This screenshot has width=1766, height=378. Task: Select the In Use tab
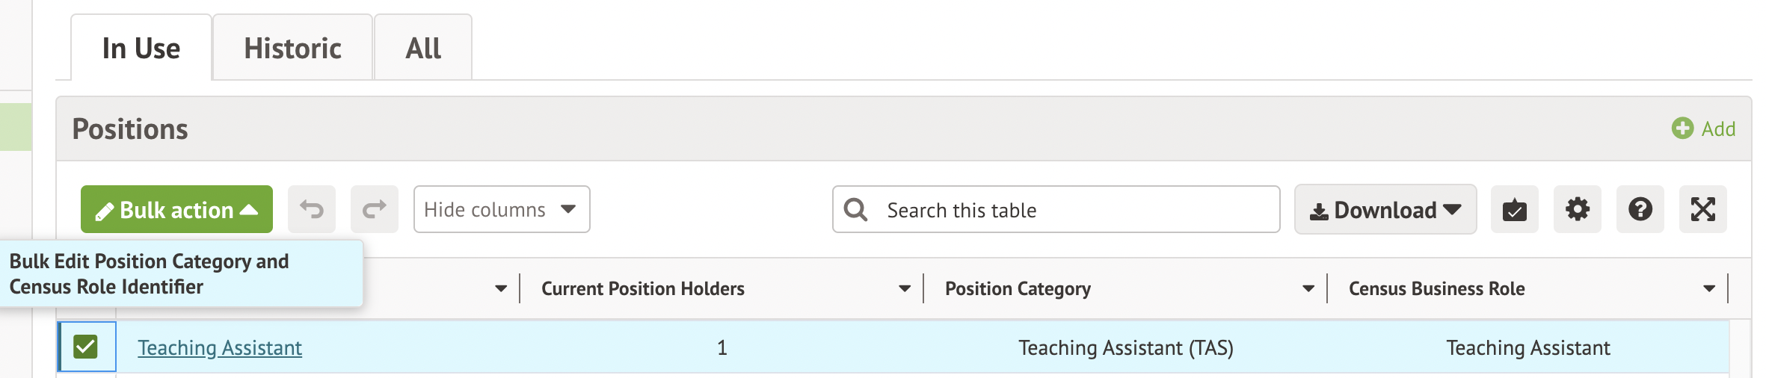[141, 49]
